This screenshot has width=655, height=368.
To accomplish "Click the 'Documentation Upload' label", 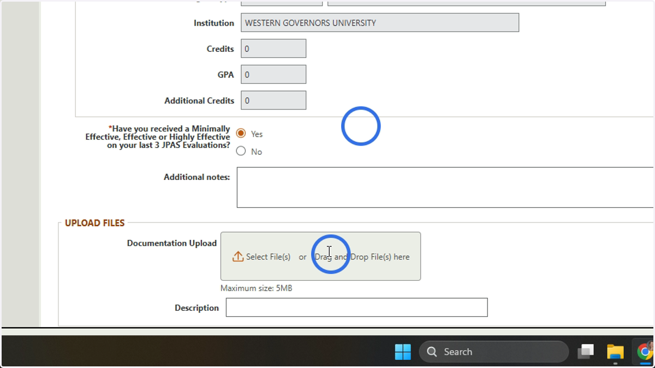I will coord(172,243).
